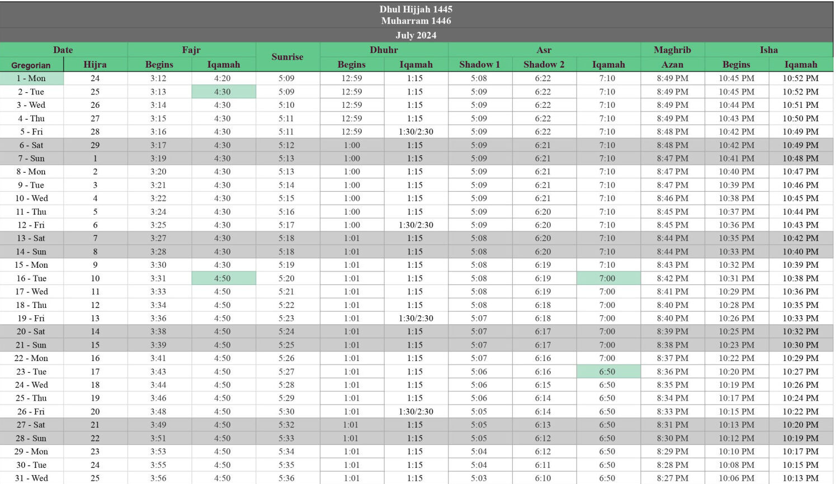This screenshot has width=836, height=484.
Task: Select Dhuhr Begins 1:00 on 6 - Sat
Action: tap(352, 145)
